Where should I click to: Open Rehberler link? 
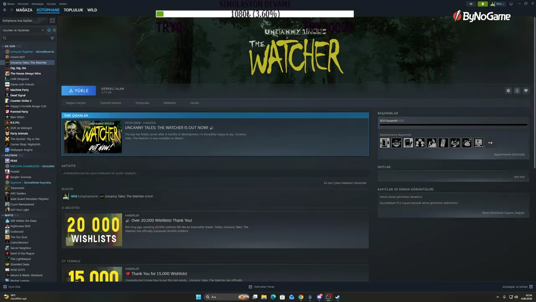click(170, 103)
